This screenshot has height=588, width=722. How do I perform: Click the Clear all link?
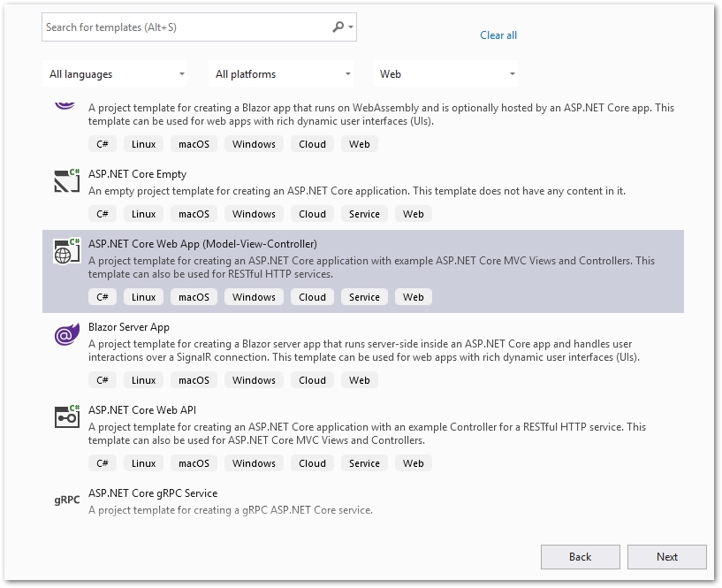498,35
